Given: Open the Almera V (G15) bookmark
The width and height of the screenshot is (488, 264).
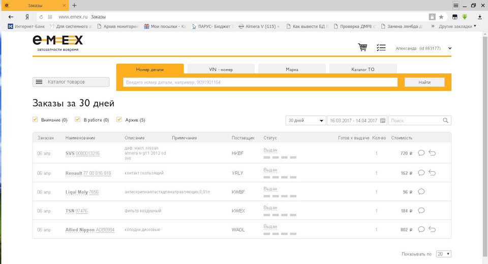Looking at the screenshot, I should coord(257,26).
